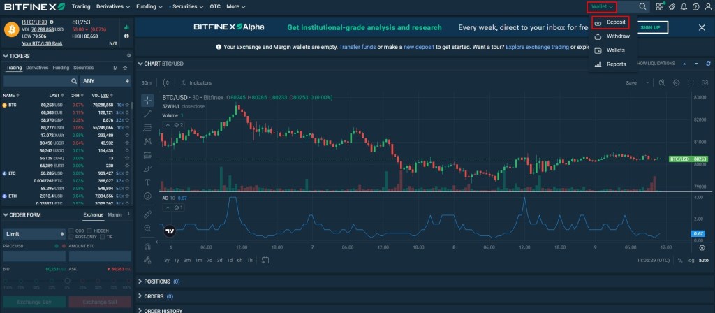Enter fullscreen chart mode
The width and height of the screenshot is (715, 313).
(x=691, y=82)
